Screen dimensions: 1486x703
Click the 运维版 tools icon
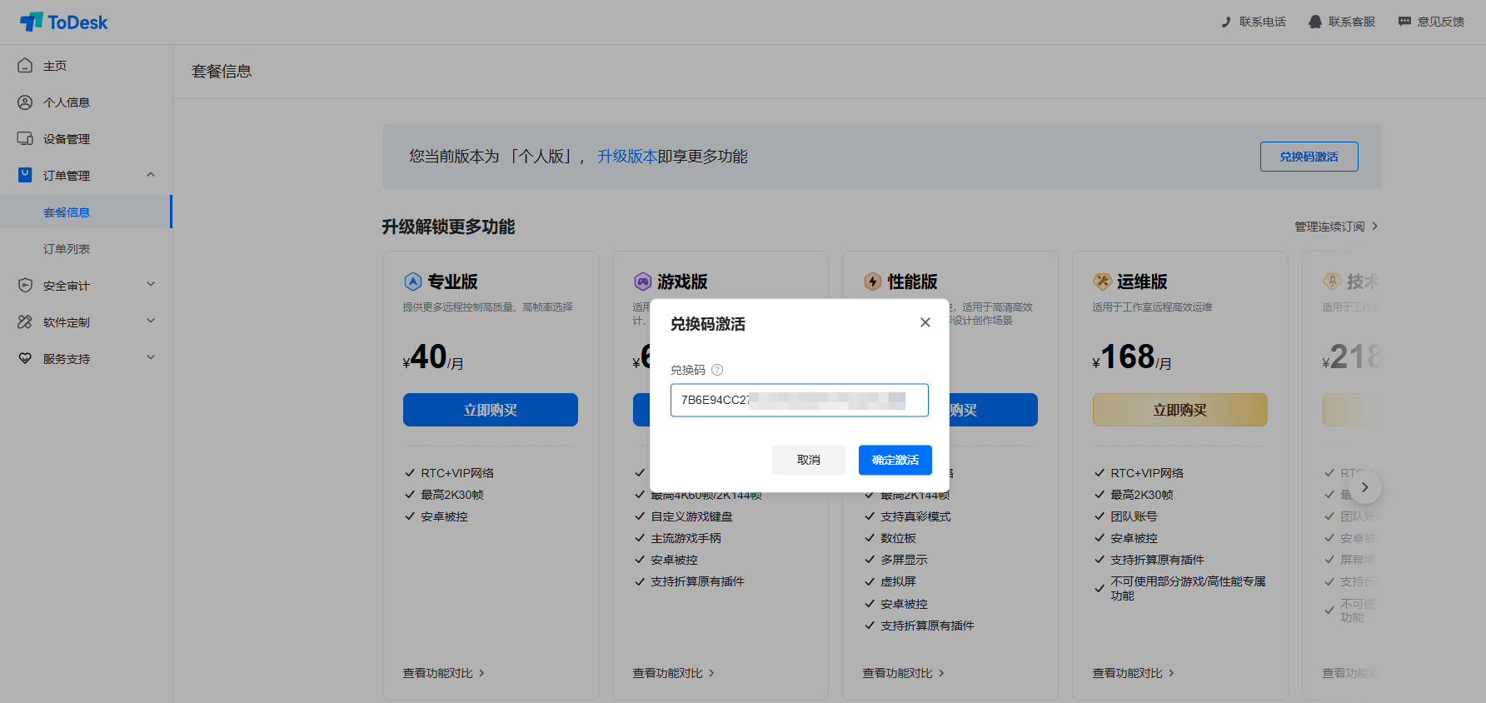1102,282
